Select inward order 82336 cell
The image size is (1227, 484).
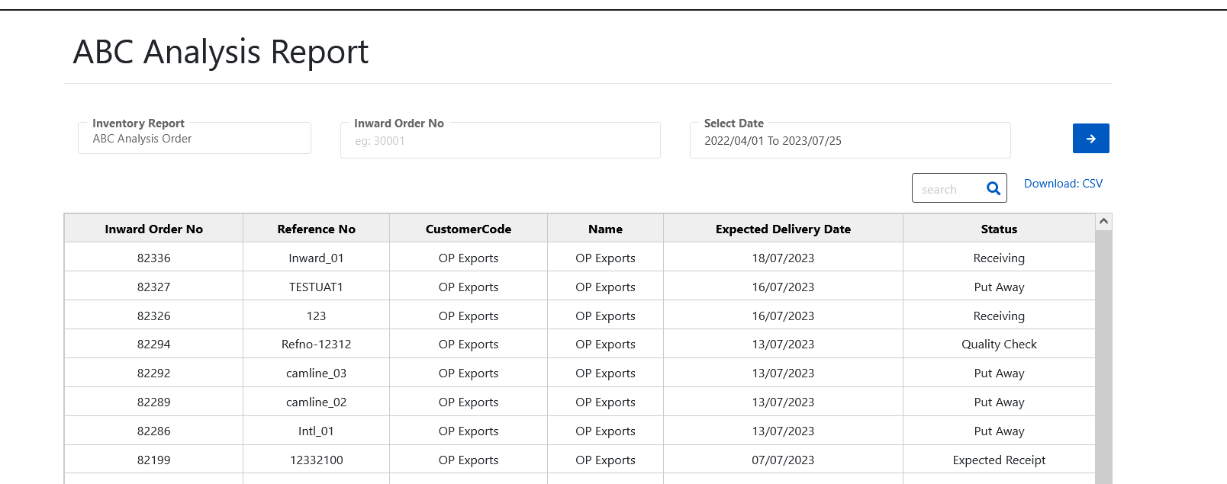click(153, 258)
